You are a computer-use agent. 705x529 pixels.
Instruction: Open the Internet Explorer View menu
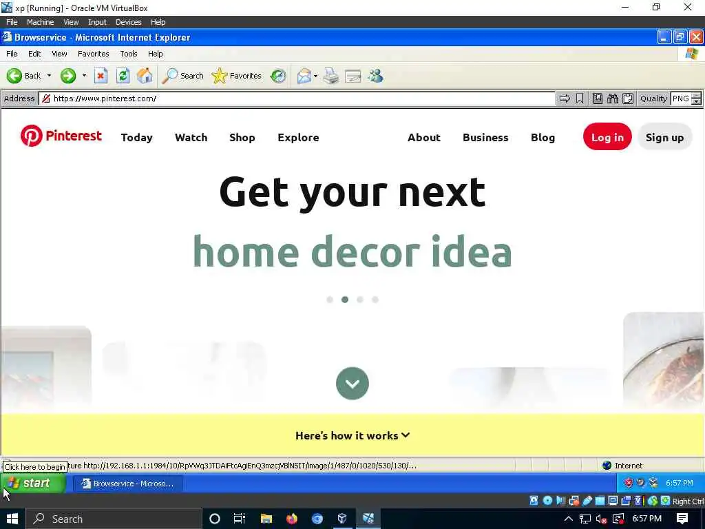[59, 54]
